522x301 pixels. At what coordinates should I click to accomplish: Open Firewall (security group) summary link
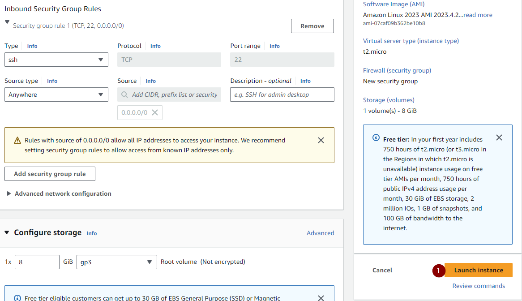click(x=397, y=71)
